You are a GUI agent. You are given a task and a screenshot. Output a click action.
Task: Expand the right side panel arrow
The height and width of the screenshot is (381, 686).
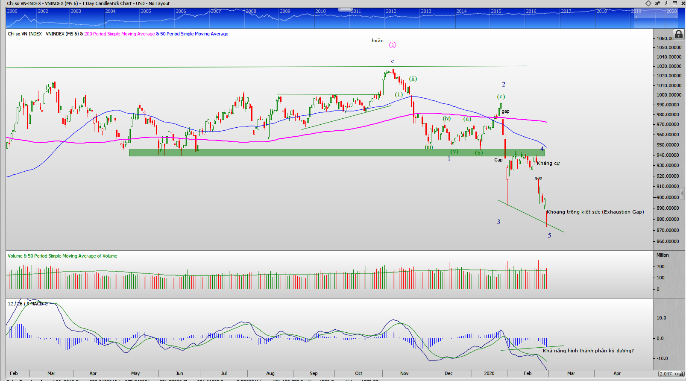(682, 193)
